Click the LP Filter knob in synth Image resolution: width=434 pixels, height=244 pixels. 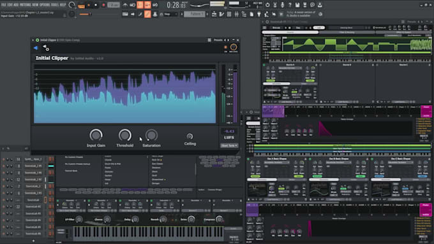click(x=79, y=220)
